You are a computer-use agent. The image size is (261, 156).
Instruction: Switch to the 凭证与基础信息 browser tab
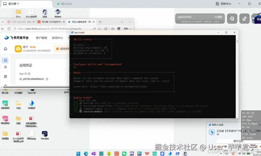81,22
